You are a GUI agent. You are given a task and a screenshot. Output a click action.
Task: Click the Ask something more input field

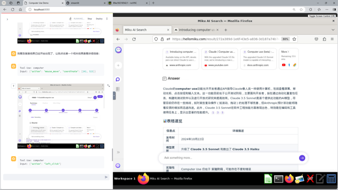[219, 158]
